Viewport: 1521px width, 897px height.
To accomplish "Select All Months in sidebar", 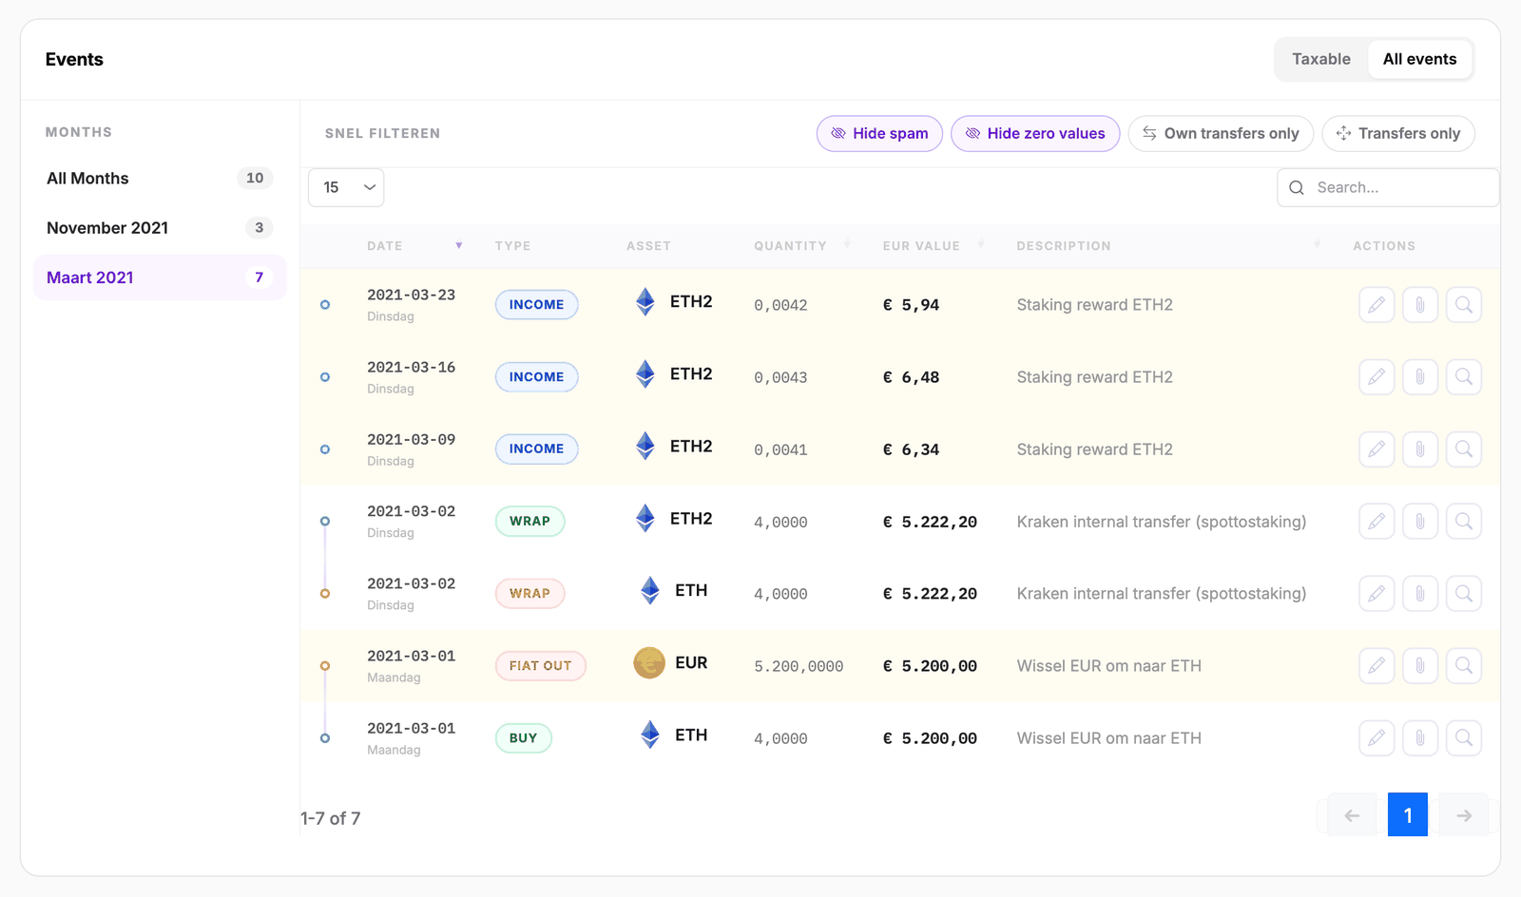I will [x=160, y=179].
